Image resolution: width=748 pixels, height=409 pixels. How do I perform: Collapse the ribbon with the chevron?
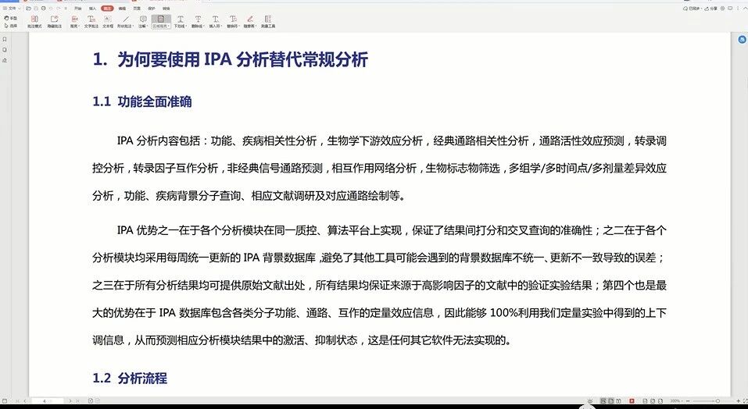tap(745, 8)
